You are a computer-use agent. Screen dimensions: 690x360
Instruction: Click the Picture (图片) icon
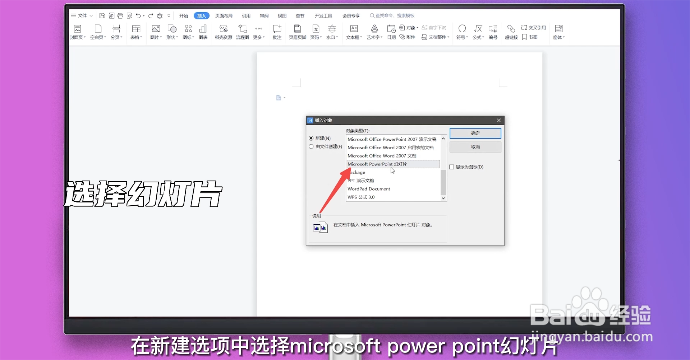pyautogui.click(x=156, y=29)
